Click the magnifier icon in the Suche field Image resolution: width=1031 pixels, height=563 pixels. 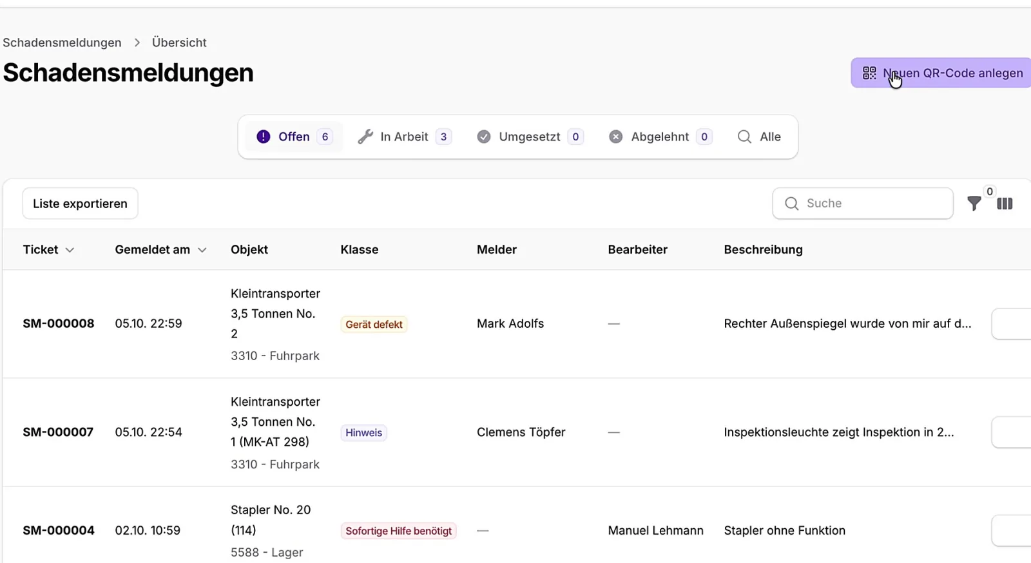click(792, 204)
